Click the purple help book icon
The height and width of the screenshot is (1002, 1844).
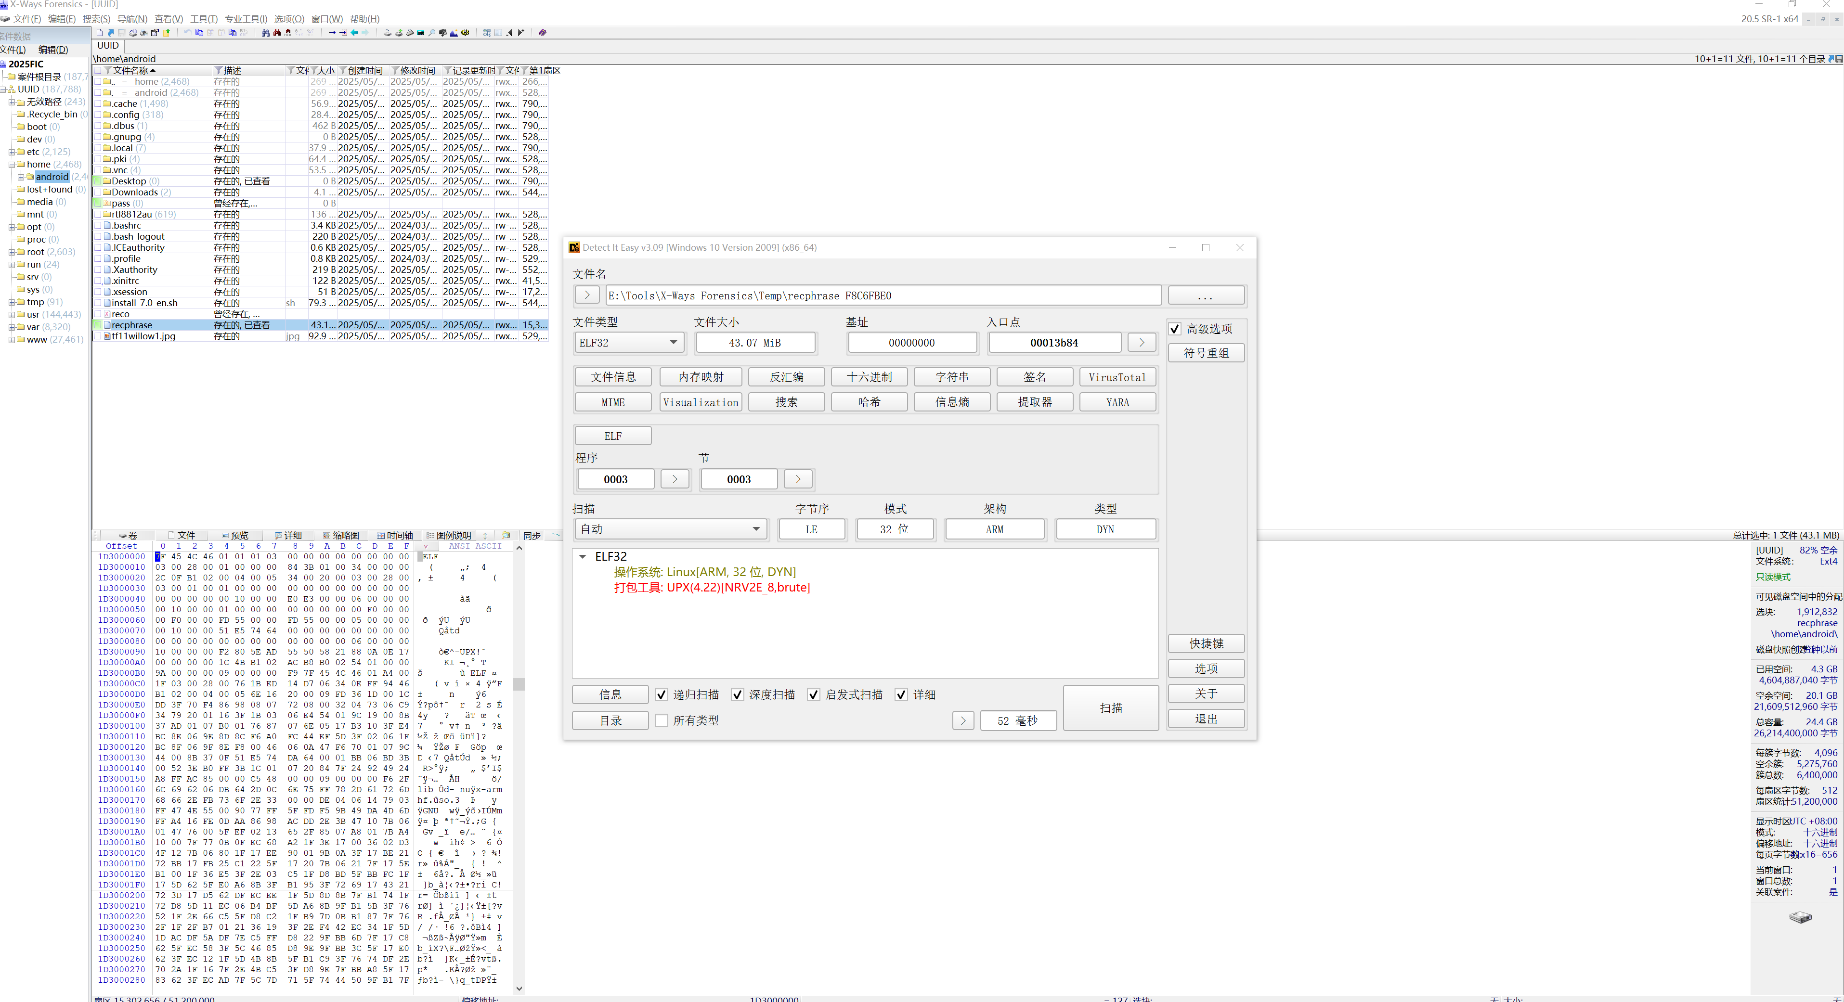point(543,33)
